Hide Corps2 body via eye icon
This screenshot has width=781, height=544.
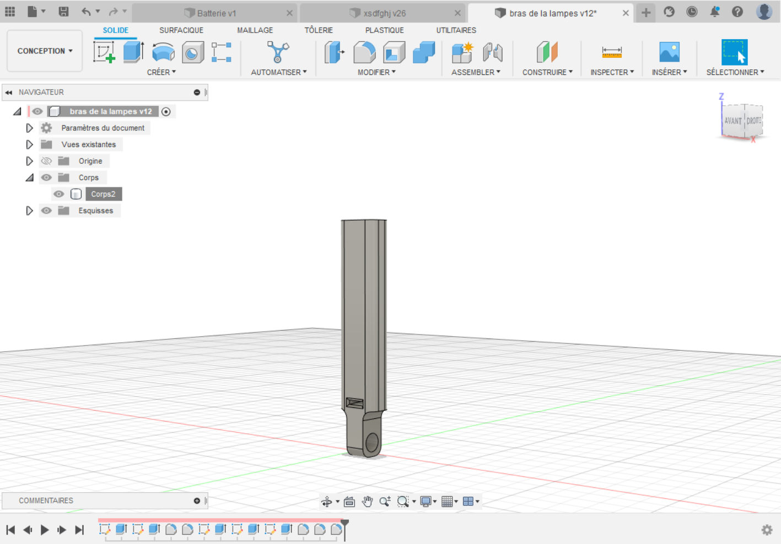pyautogui.click(x=58, y=194)
